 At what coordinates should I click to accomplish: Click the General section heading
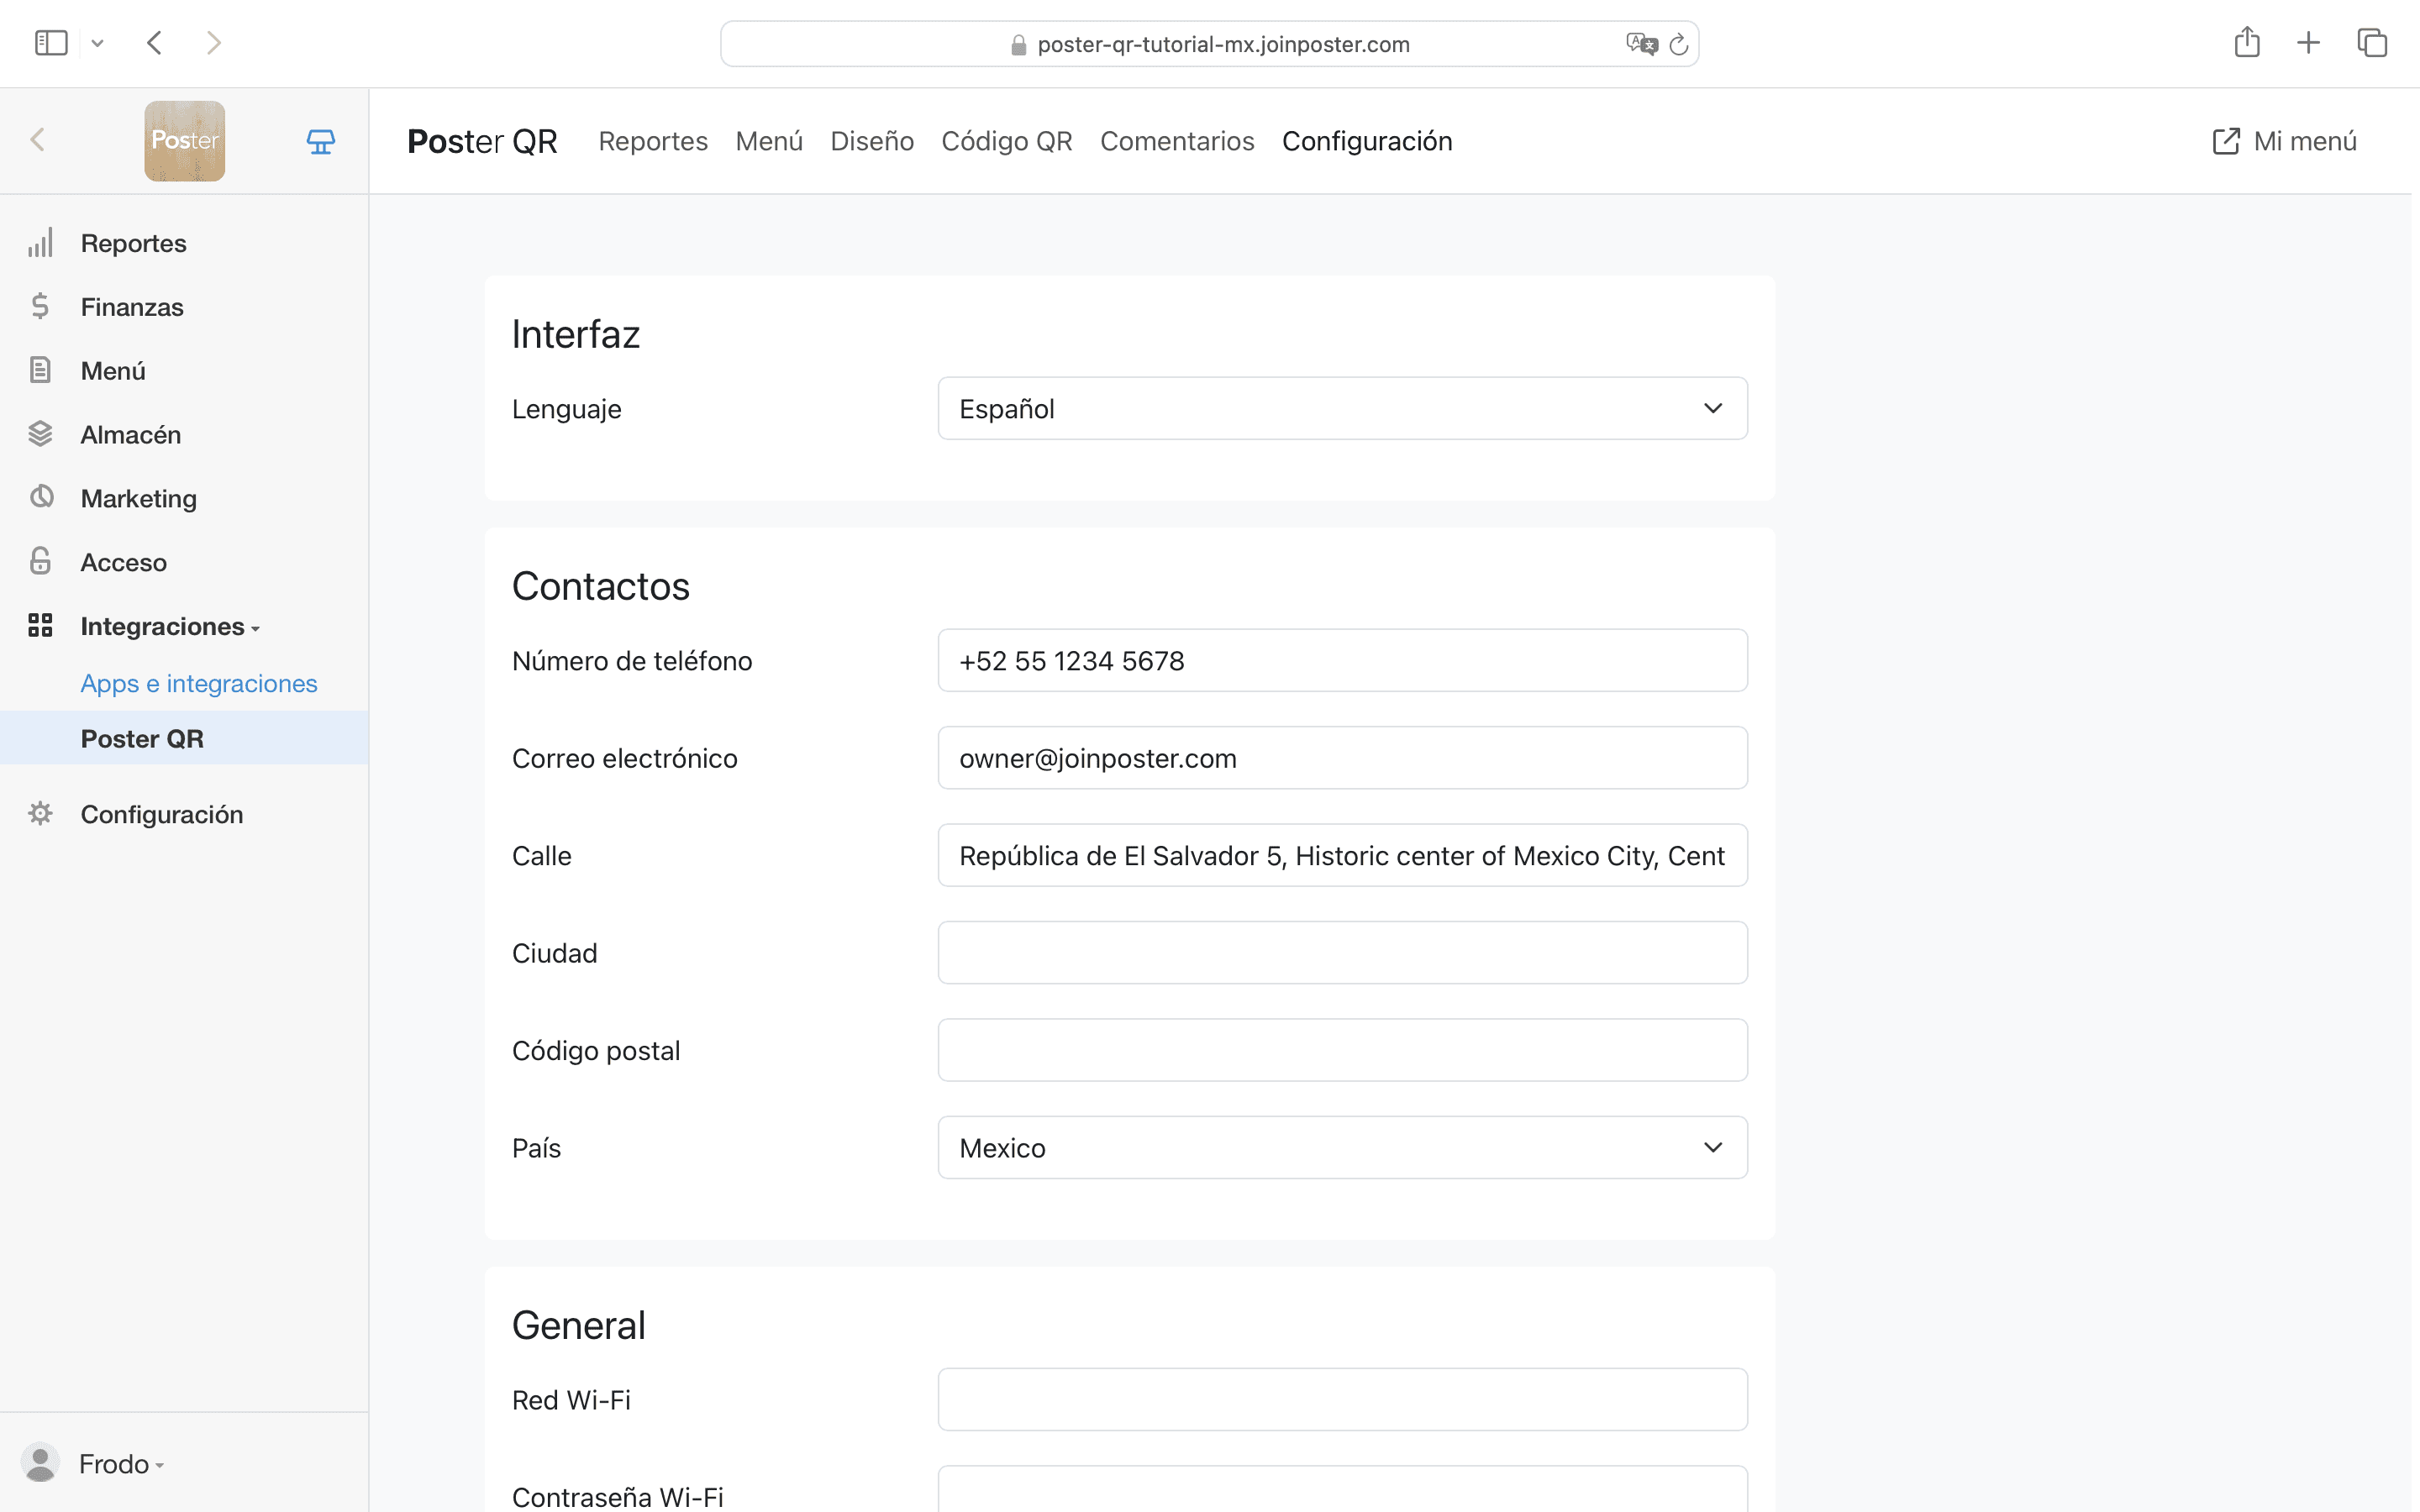[x=579, y=1325]
